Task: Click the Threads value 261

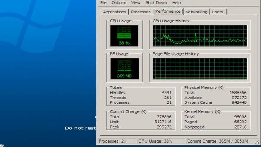Action: click(x=168, y=98)
